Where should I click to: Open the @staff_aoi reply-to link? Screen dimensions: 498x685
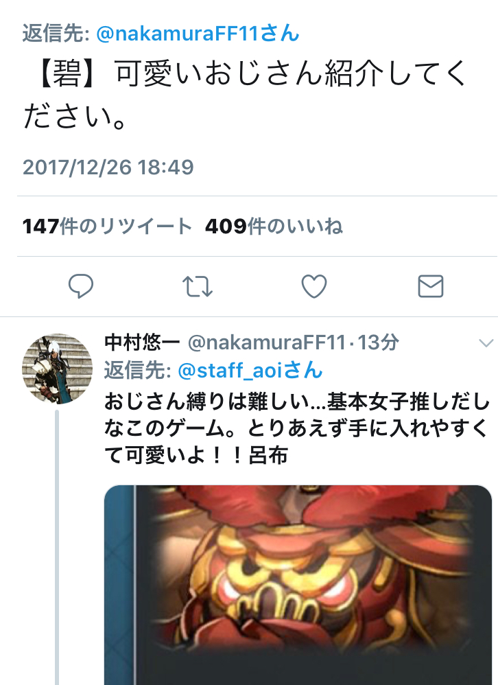(250, 371)
